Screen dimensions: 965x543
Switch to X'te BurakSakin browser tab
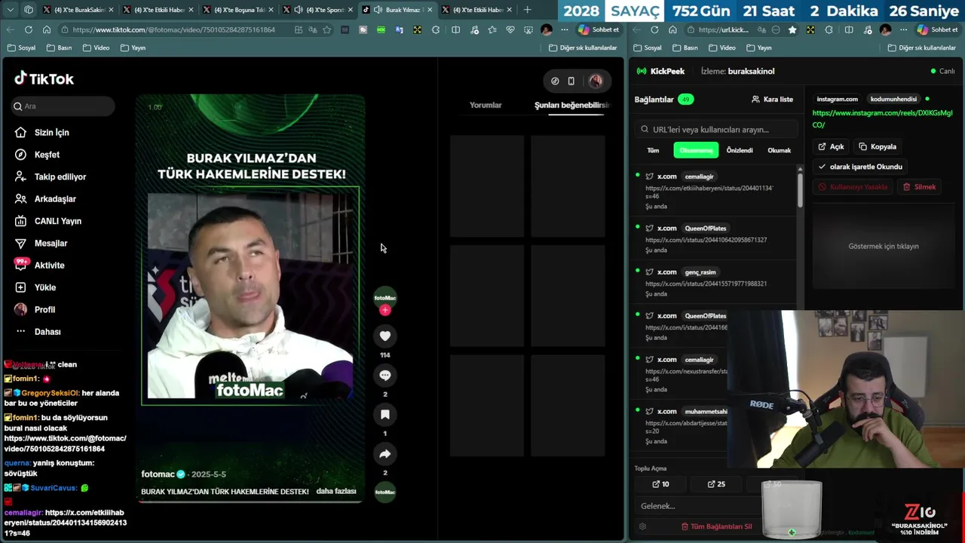78,10
